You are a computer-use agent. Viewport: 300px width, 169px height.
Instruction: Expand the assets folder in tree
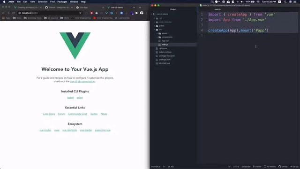157,33
